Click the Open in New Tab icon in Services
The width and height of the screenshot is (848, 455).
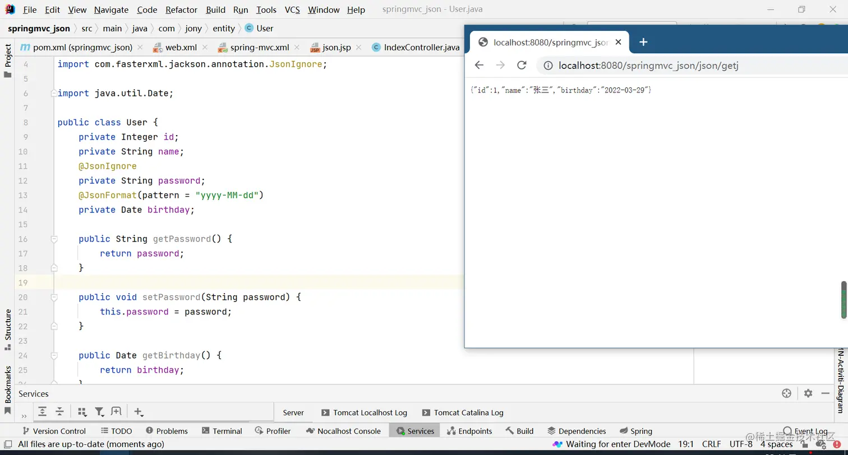pyautogui.click(x=116, y=411)
